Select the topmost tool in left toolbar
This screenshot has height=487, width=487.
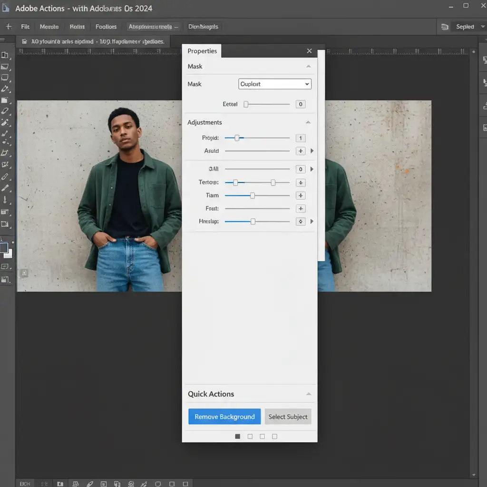pyautogui.click(x=5, y=55)
